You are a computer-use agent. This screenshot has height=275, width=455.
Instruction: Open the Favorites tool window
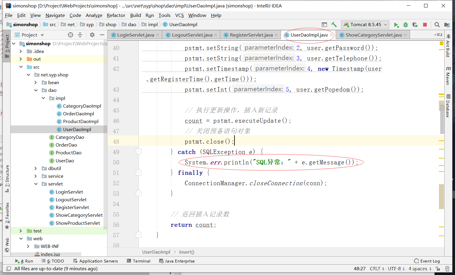pos(7,216)
